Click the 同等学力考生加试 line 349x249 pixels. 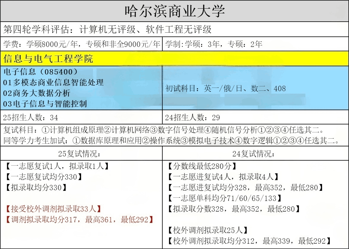[172, 141]
